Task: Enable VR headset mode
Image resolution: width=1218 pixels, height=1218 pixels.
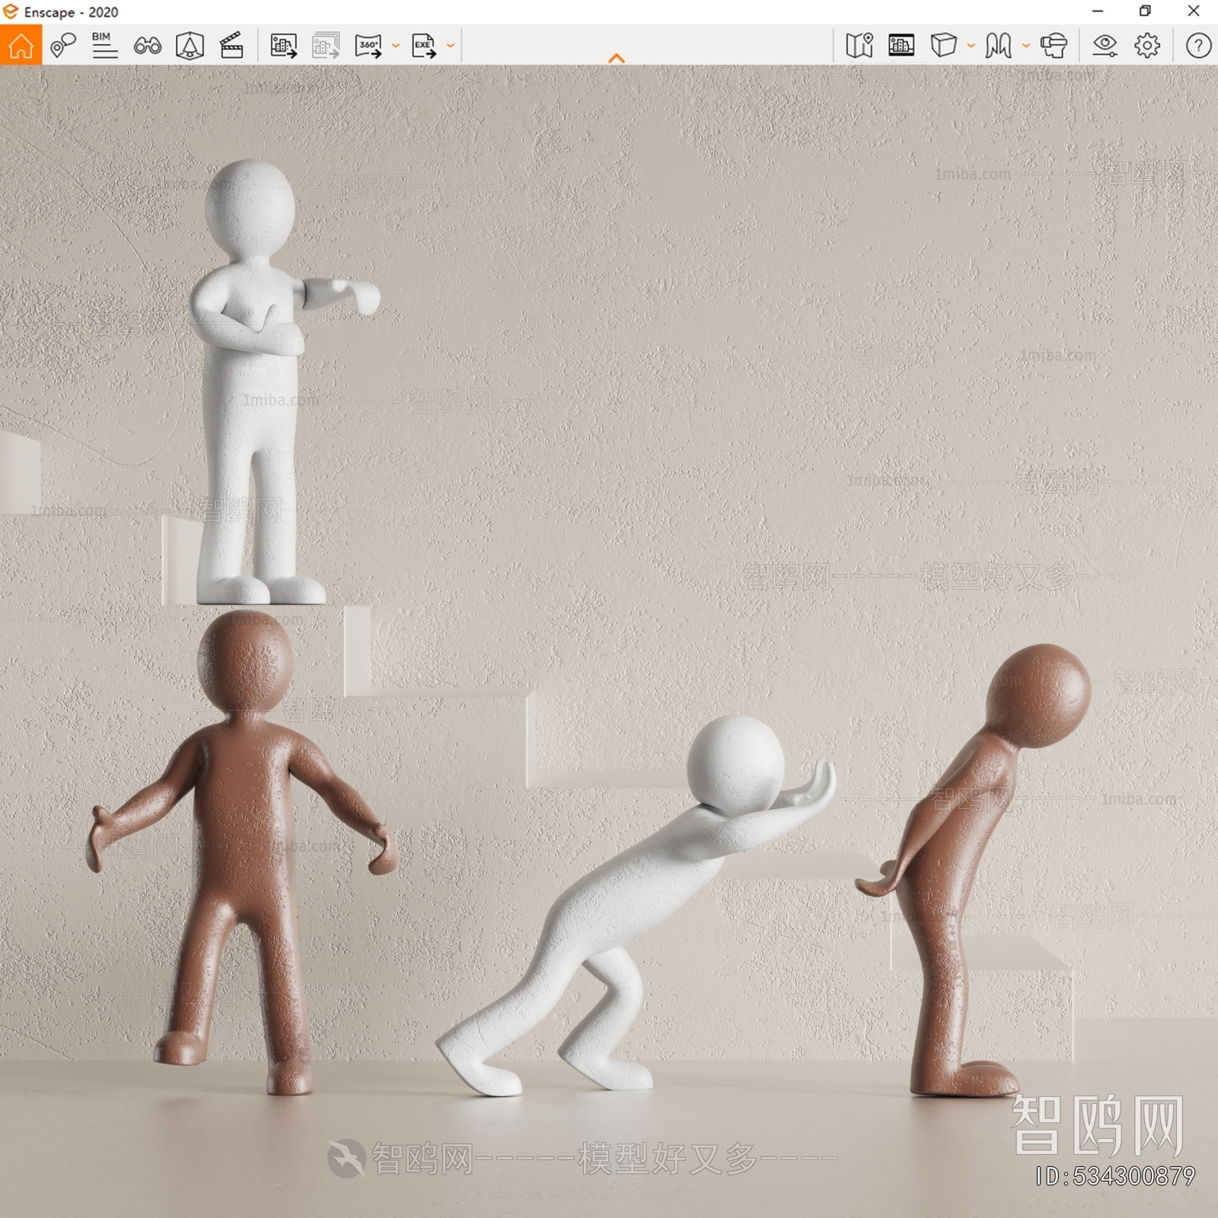Action: click(x=1054, y=46)
